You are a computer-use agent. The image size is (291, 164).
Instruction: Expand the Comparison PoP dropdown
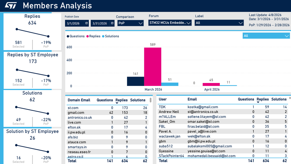coord(130,23)
